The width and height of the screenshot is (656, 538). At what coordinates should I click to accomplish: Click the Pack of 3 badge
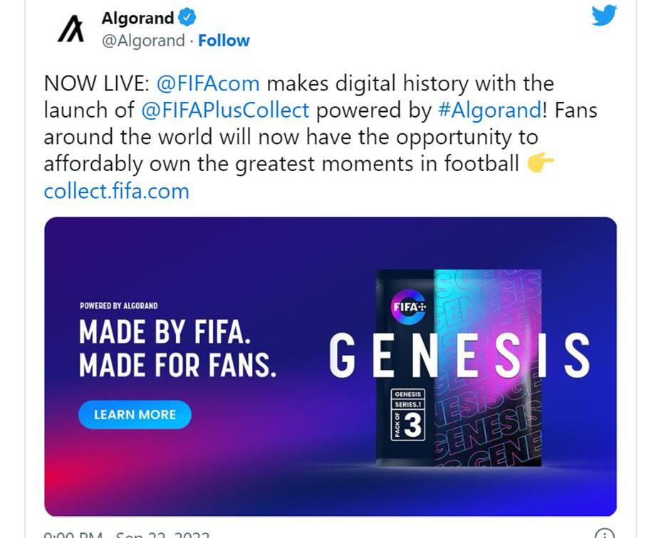pos(408,426)
